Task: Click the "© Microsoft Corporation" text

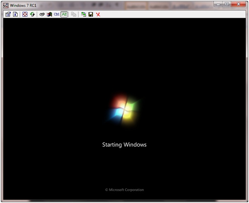Action: tap(124, 190)
